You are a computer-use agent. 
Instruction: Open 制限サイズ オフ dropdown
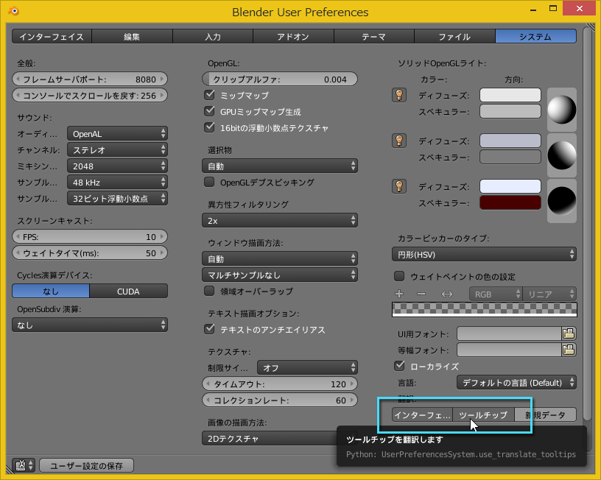point(307,367)
